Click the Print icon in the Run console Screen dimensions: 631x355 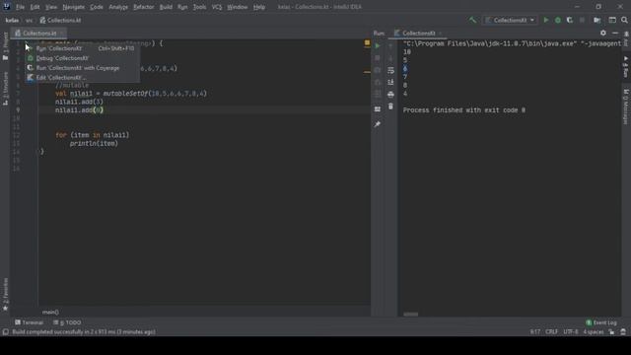click(390, 95)
